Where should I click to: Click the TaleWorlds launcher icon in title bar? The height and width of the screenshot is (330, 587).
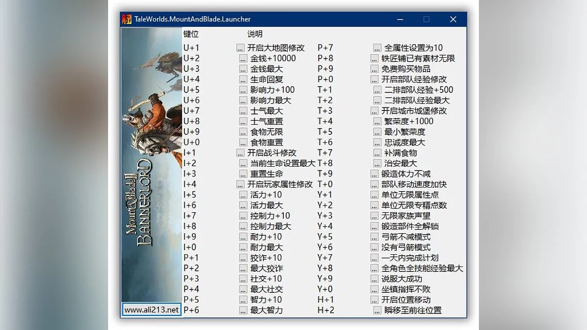pos(126,19)
